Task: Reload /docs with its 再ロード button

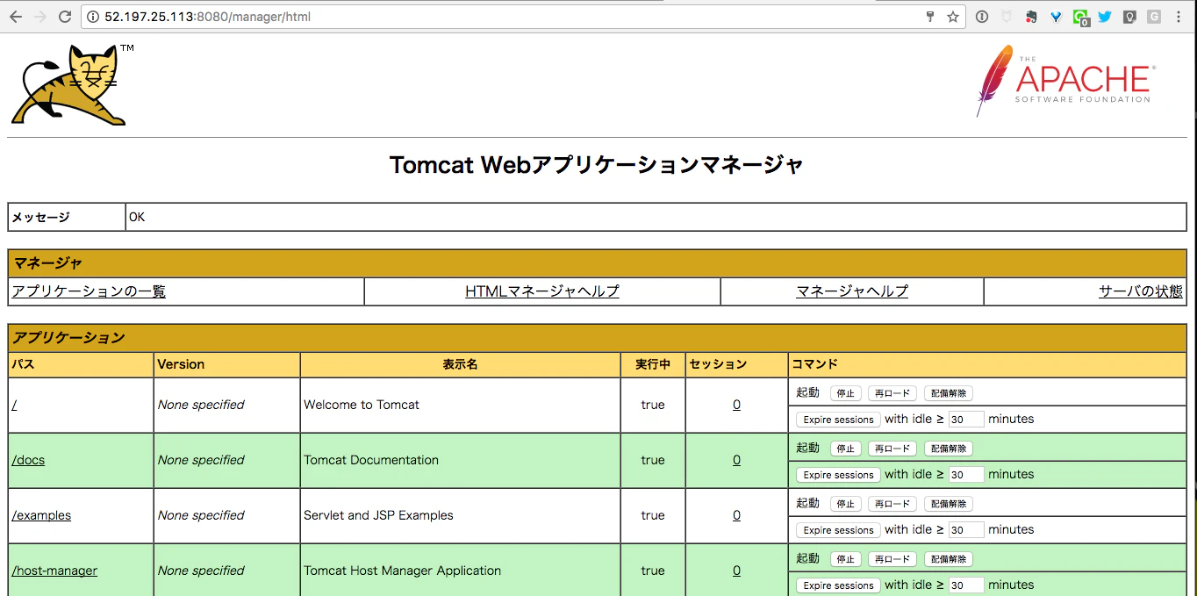Action: tap(892, 449)
